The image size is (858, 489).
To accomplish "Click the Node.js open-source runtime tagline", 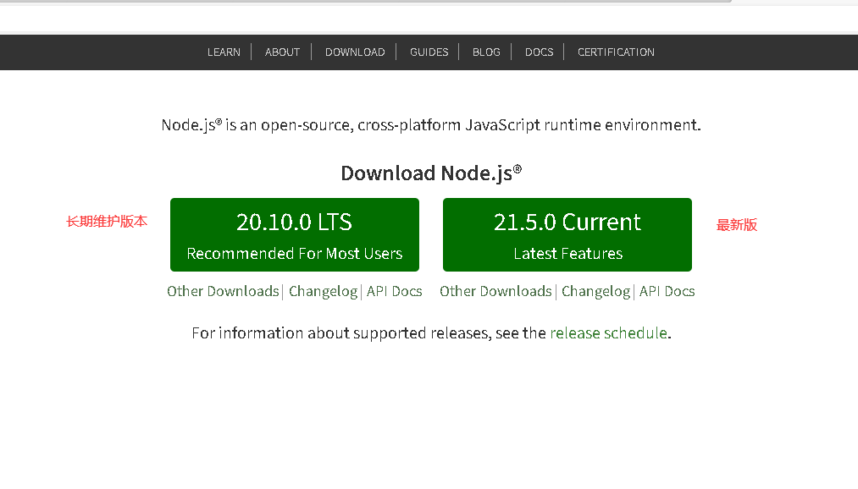I will coord(431,125).
